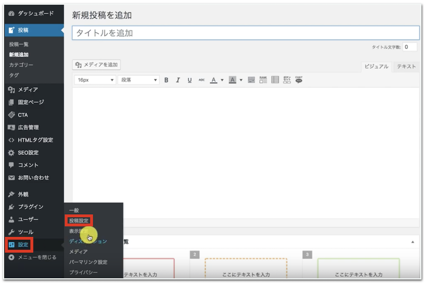This screenshot has height=283, width=425.
Task: Click the underline formatting icon
Action: pyautogui.click(x=189, y=80)
